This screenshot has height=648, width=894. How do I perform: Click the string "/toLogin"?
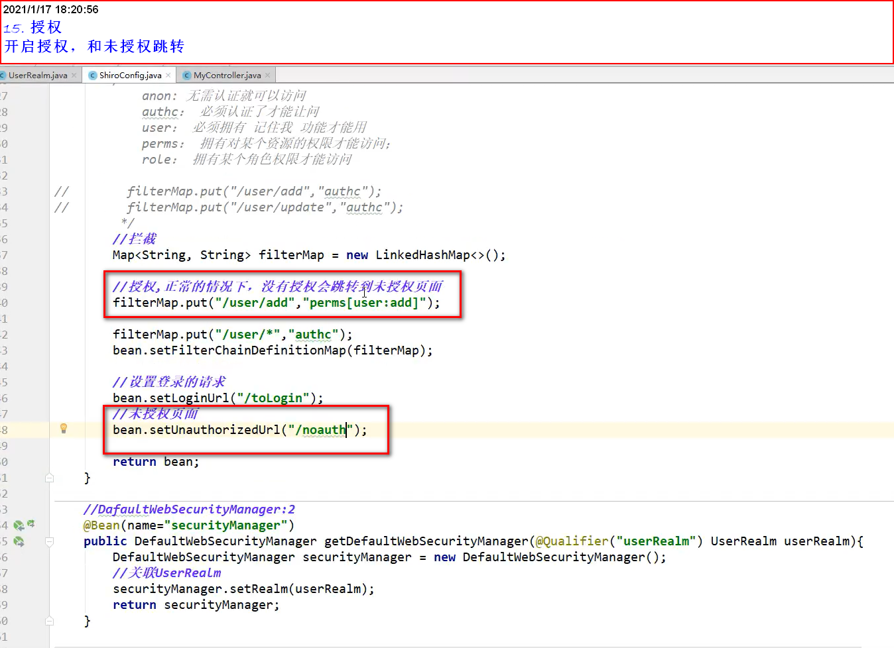click(273, 398)
